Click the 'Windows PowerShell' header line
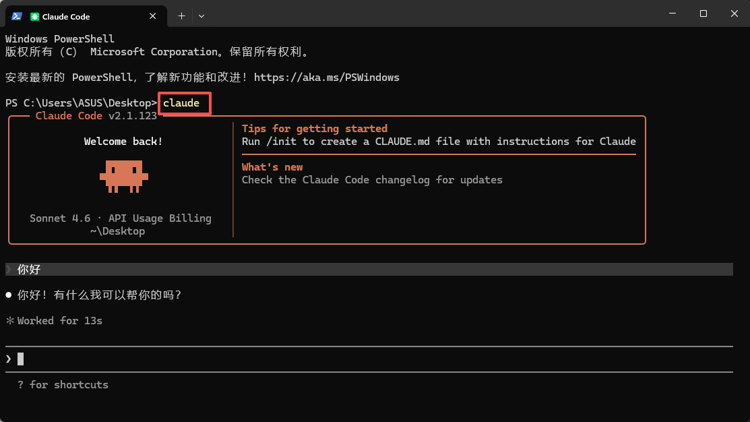This screenshot has width=750, height=422. pyautogui.click(x=60, y=38)
